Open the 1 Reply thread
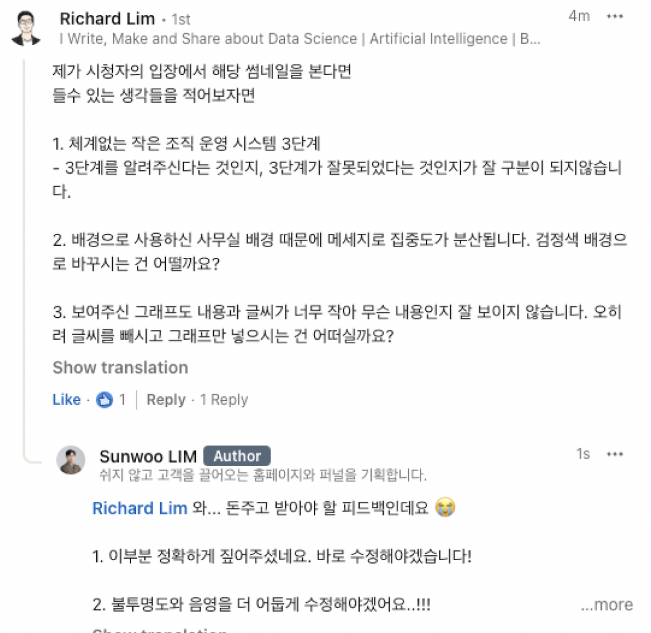The width and height of the screenshot is (651, 633). 223,400
